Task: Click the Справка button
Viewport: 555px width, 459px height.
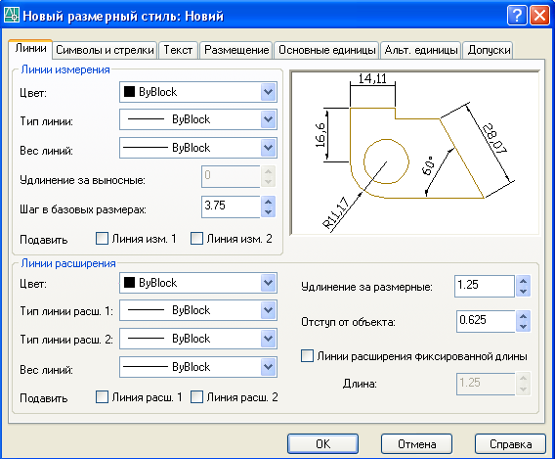Action: (x=510, y=443)
